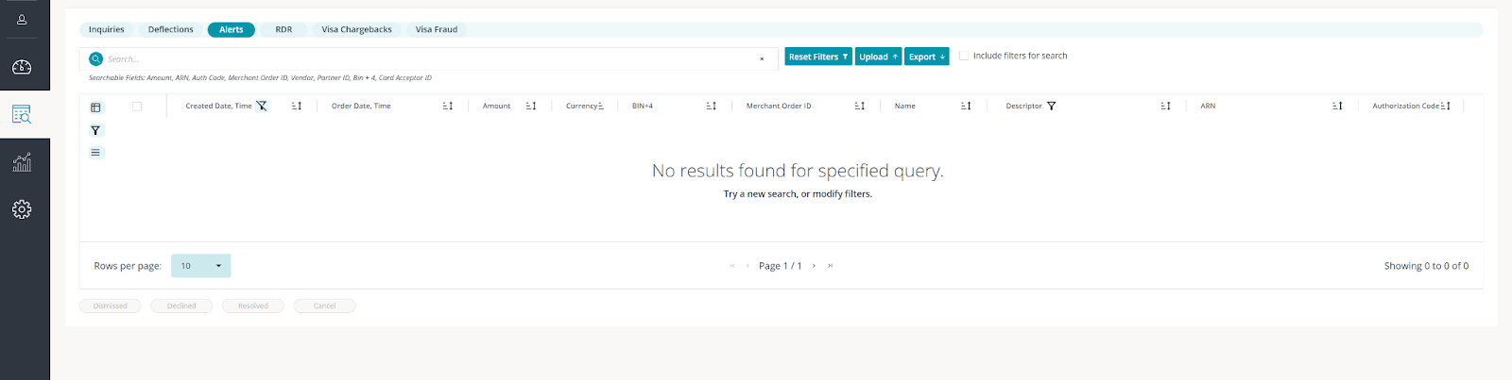Image resolution: width=1512 pixels, height=380 pixels.
Task: Go to the last page arrow
Action: point(830,266)
